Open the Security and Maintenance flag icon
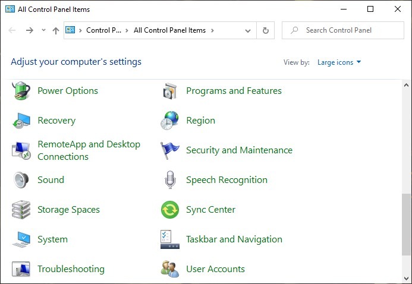Viewport: 412px width, 284px height. coord(170,150)
